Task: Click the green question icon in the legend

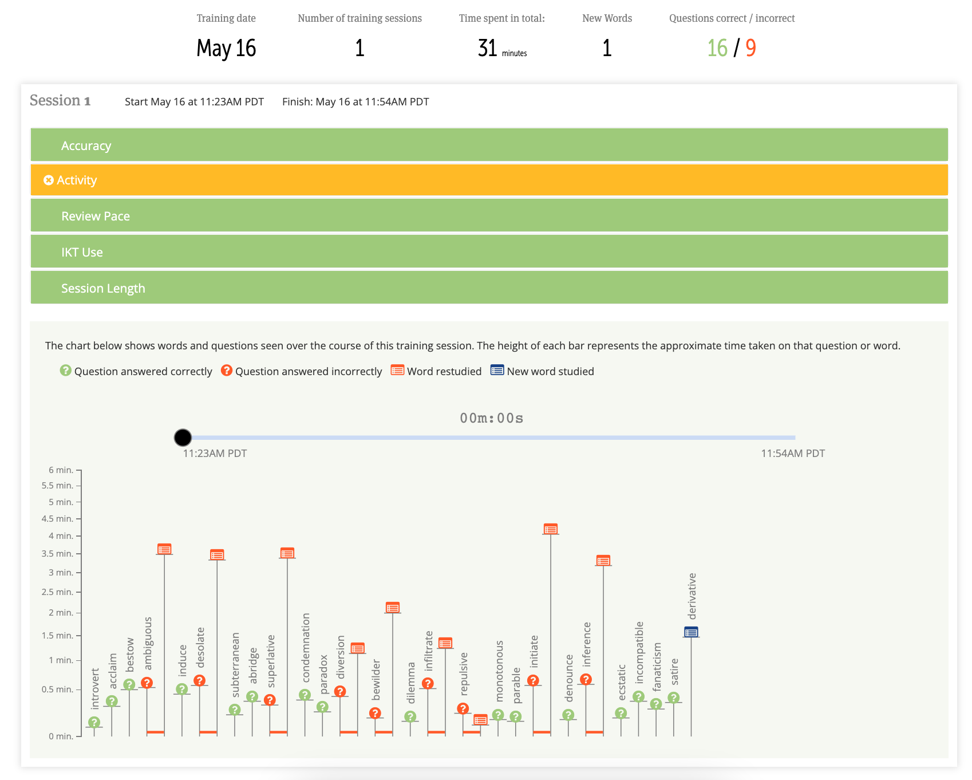Action: click(65, 371)
